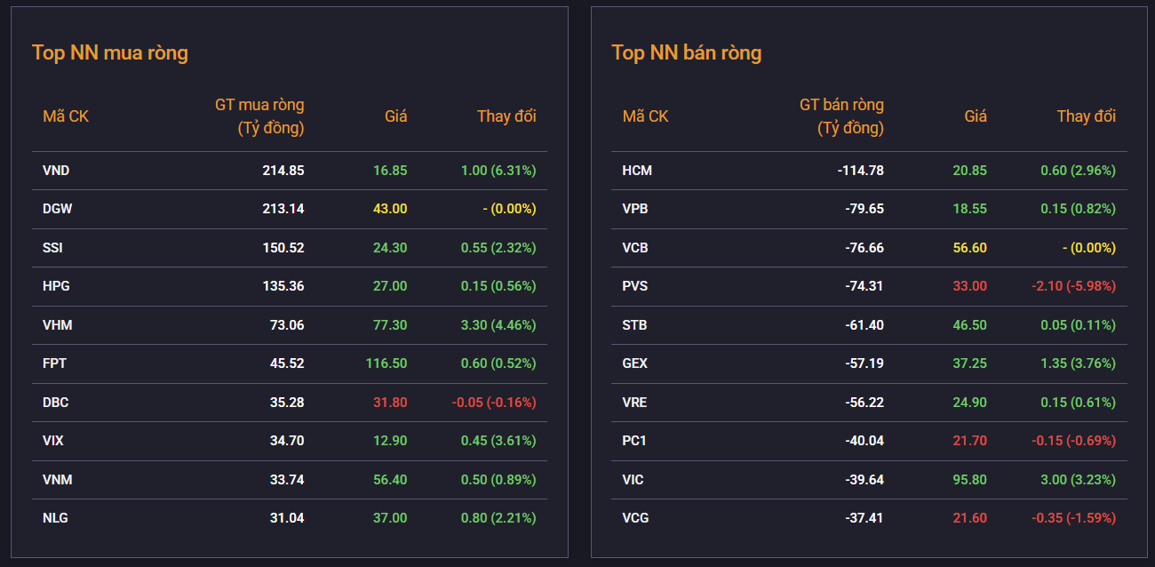Open the SSI ticker row
Screen dimensions: 1155x567
pyautogui.click(x=52, y=248)
